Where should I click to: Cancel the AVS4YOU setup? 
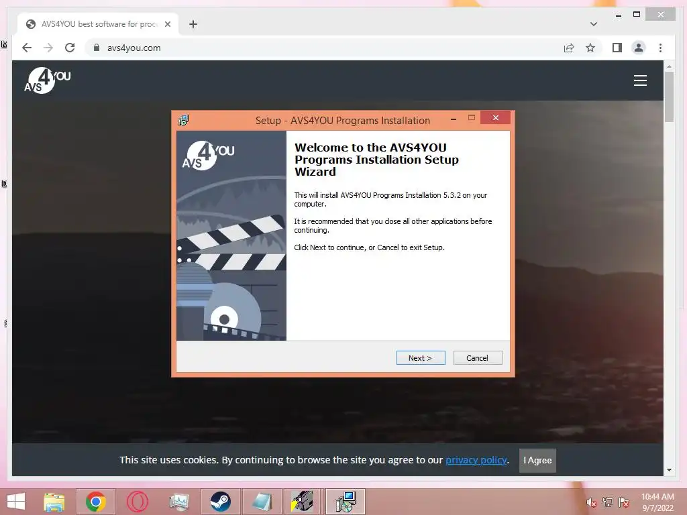478,358
